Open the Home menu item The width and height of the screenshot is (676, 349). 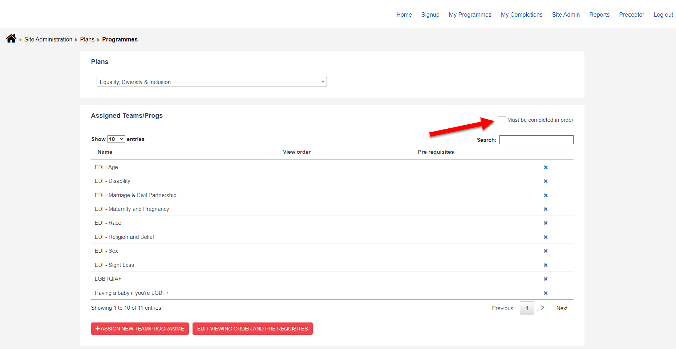404,15
